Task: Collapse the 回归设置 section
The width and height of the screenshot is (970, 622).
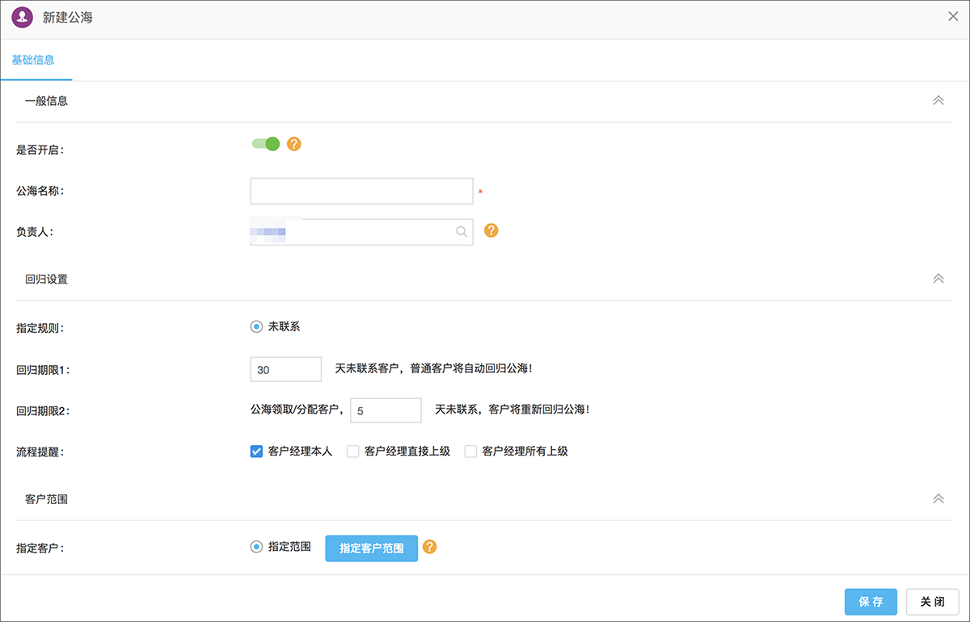Action: 938,279
